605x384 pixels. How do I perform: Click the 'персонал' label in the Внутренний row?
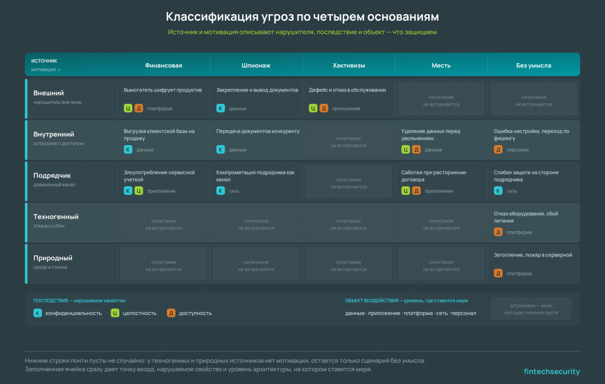(x=518, y=149)
